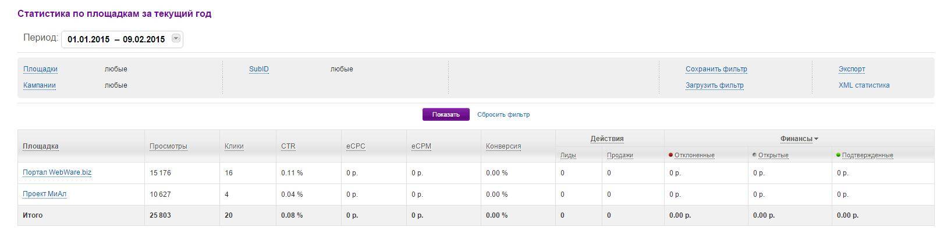Open the period date range dropdown arrow
The width and height of the screenshot is (951, 245).
176,39
